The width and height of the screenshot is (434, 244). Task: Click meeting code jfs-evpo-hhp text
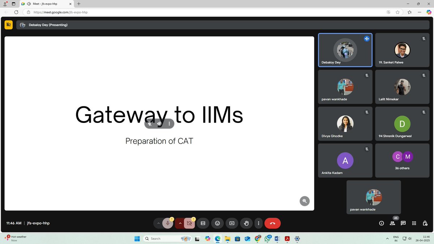(x=38, y=223)
